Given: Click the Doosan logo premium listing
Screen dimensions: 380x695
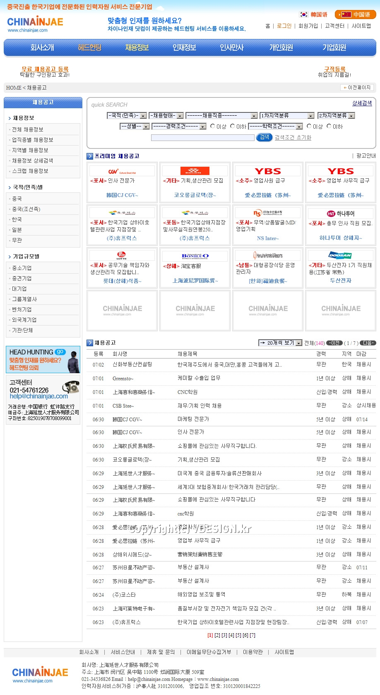Looking at the screenshot, I should (x=341, y=255).
